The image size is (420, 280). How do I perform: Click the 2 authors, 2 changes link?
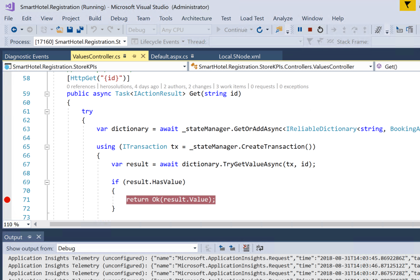(x=187, y=86)
